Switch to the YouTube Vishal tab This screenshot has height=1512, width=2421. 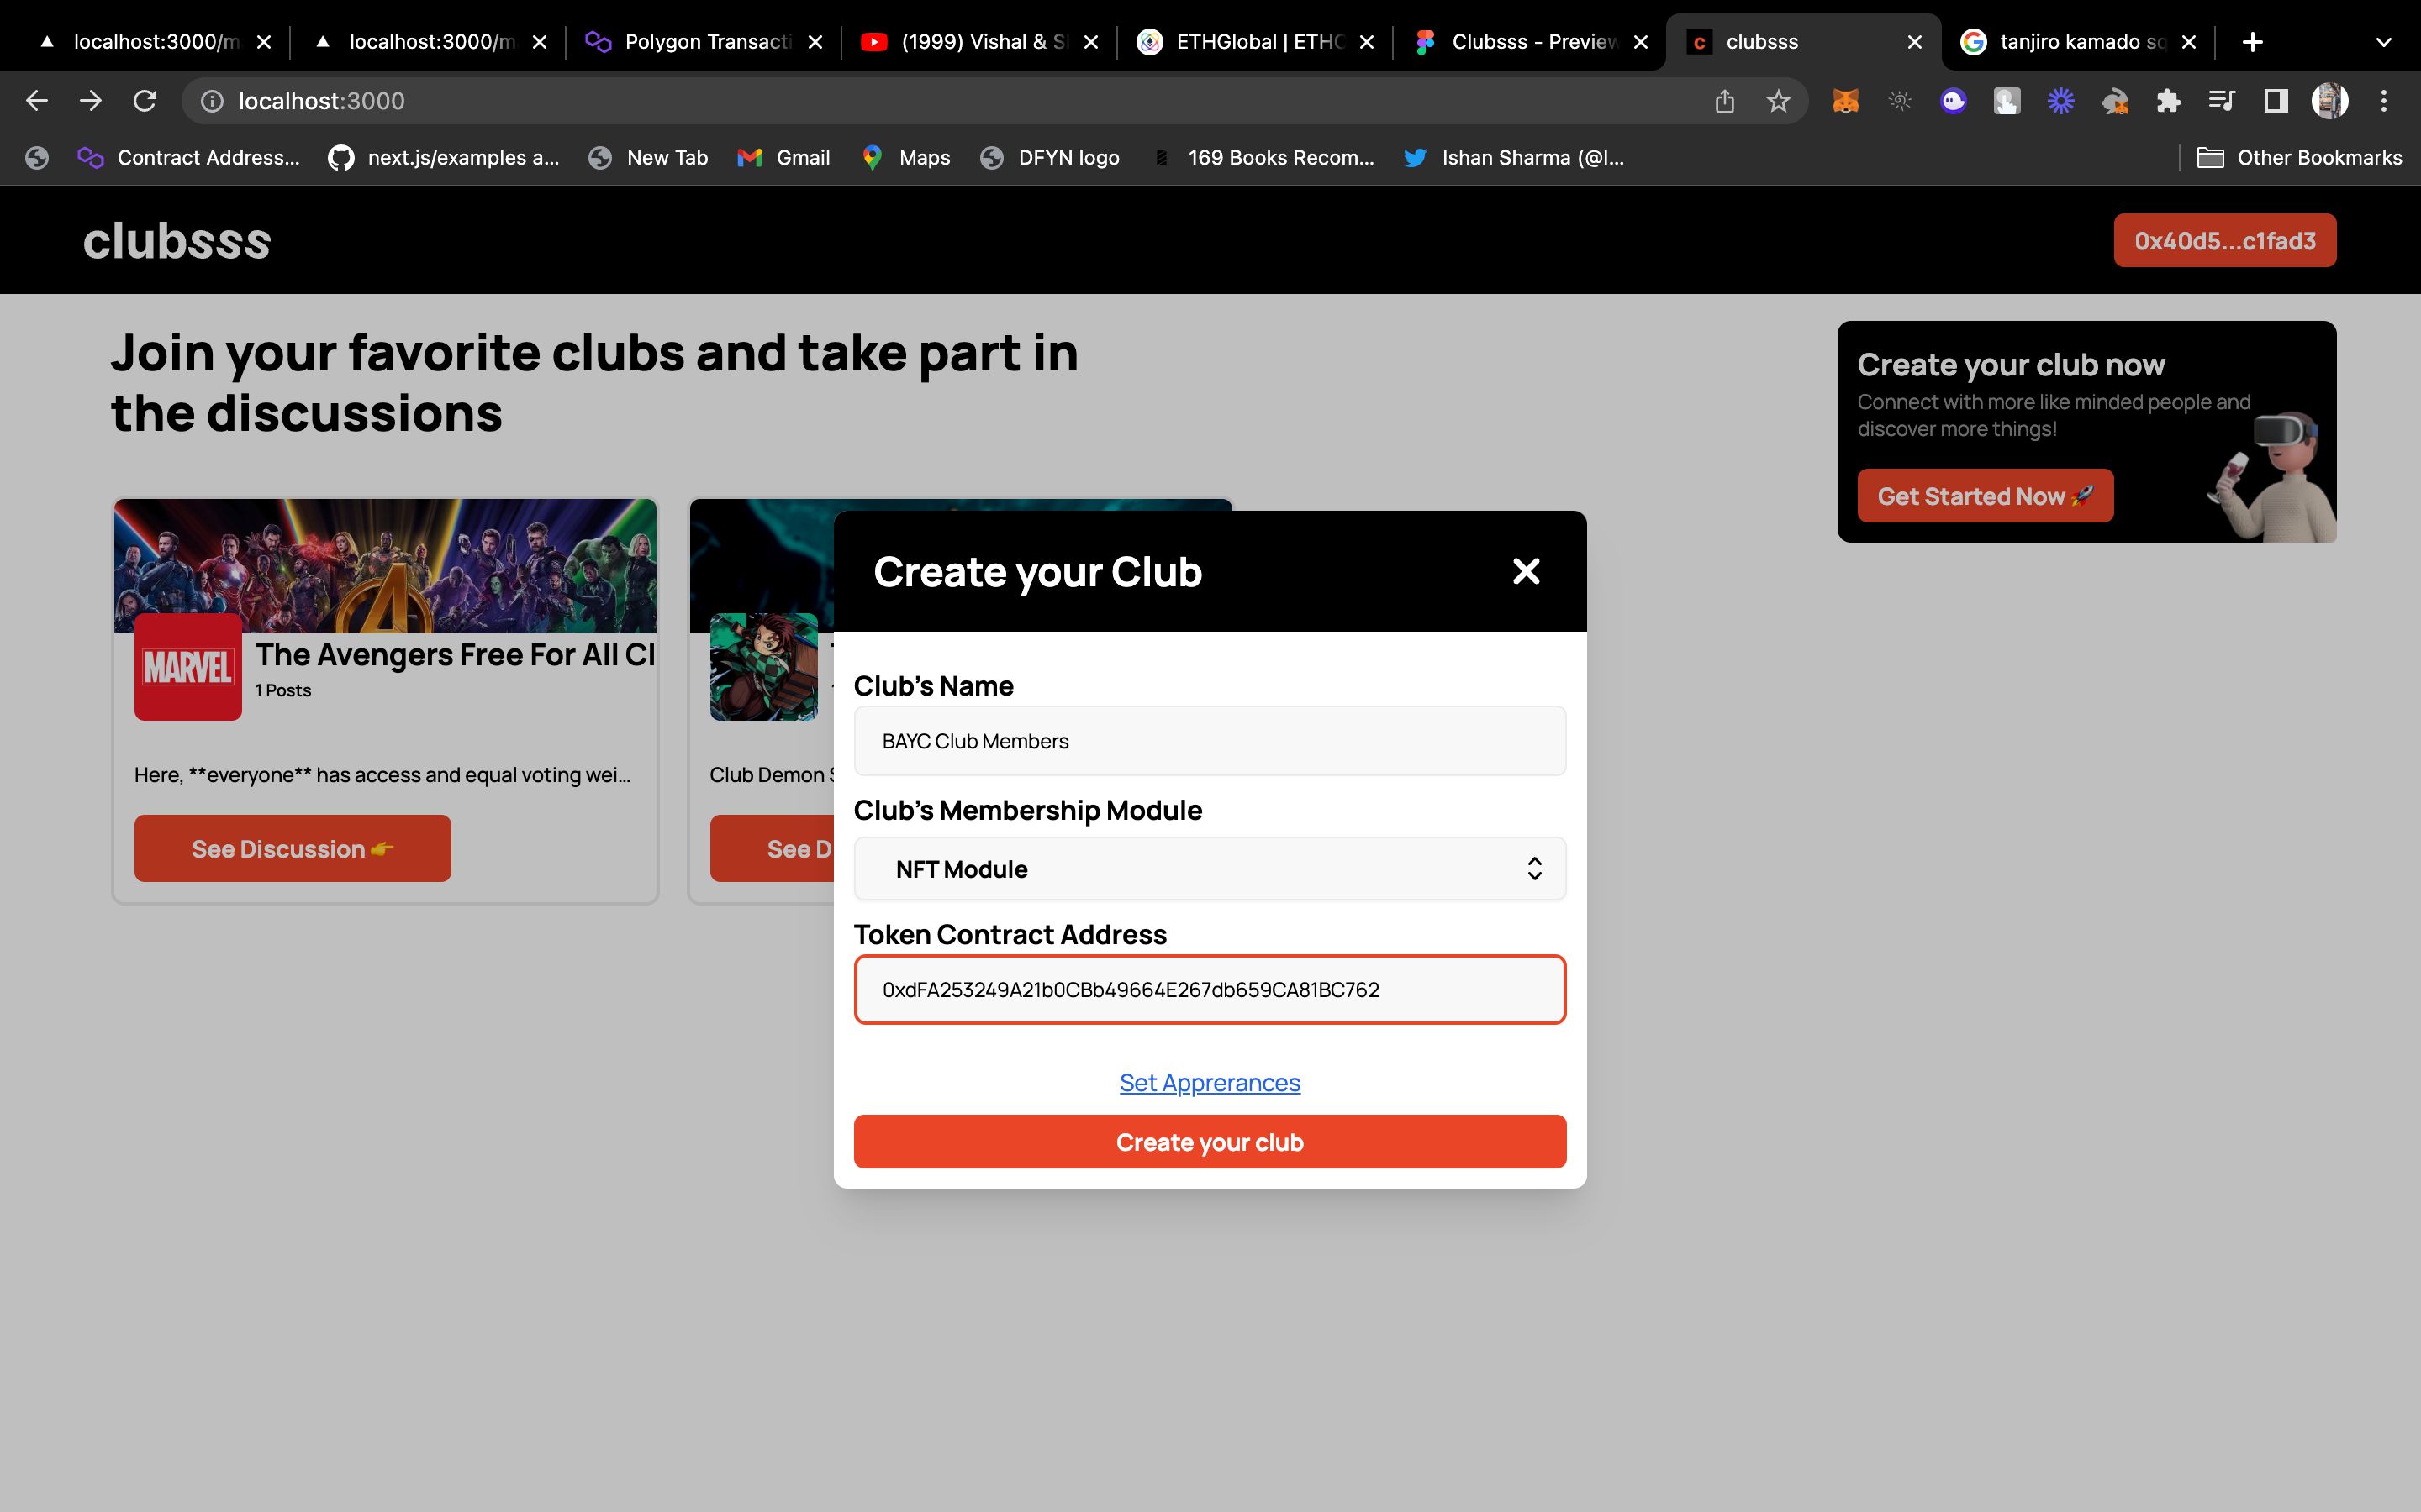tap(979, 42)
